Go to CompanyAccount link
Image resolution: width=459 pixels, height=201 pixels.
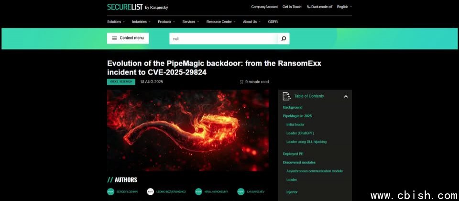coord(264,7)
